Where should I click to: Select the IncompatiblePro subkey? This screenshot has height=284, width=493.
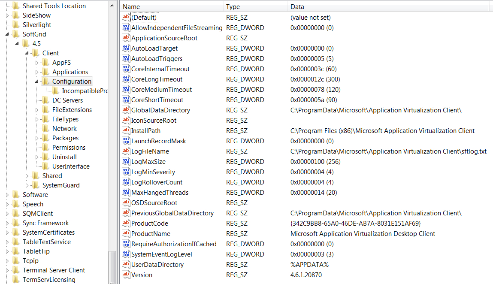tap(85, 91)
